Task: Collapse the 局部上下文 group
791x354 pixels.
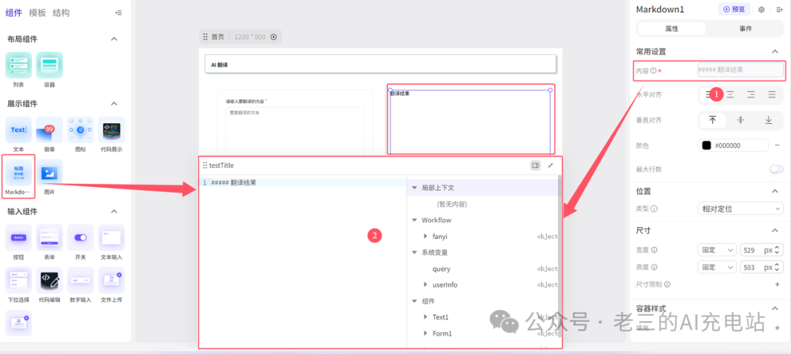Action: click(414, 188)
